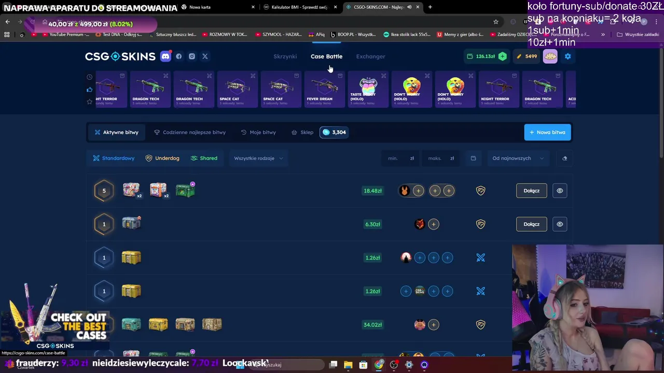Go to the Exchanger menu
Image resolution: width=664 pixels, height=373 pixels.
370,56
